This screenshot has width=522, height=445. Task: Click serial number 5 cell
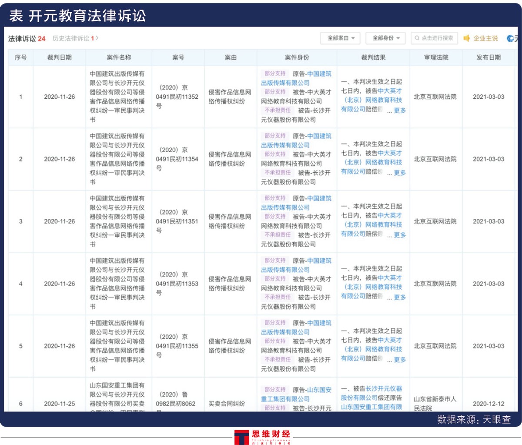[20, 346]
